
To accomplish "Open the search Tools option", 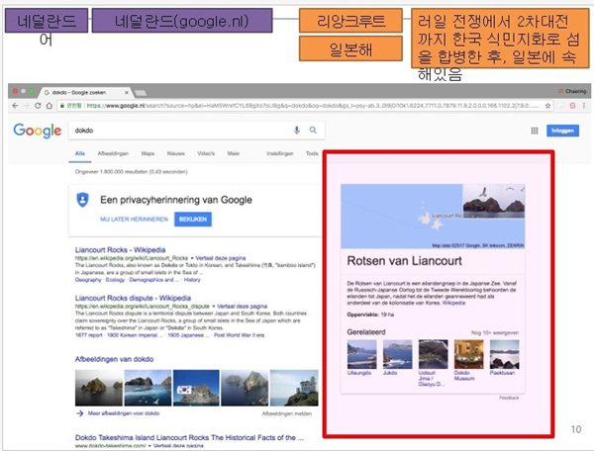I will pos(312,153).
